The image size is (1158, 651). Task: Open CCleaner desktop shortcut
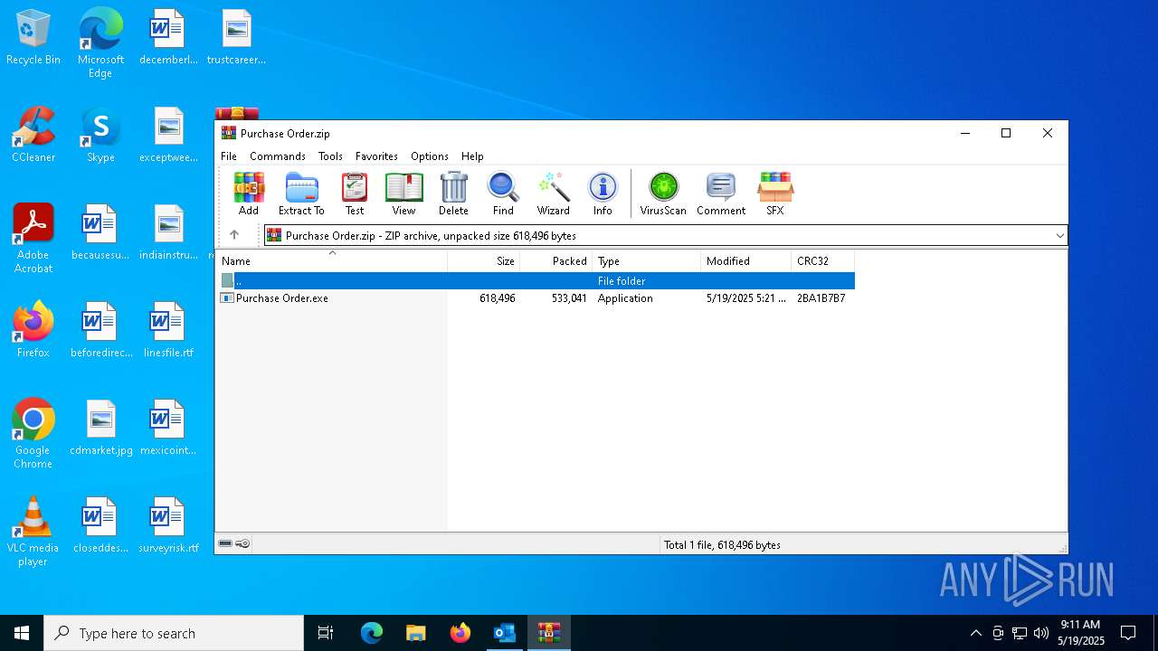pos(33,135)
